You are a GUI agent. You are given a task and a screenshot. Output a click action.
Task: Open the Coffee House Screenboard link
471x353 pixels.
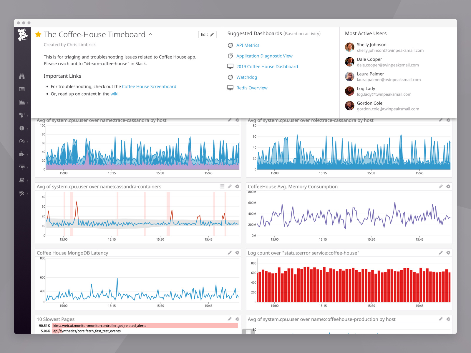pos(149,86)
